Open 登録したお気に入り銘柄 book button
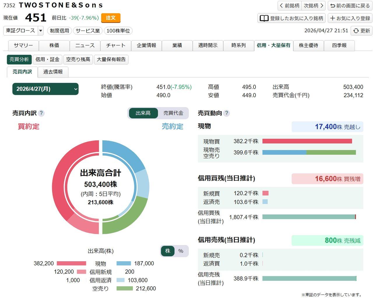Image resolution: width=373 pixels, height=302 pixels. 291,18
